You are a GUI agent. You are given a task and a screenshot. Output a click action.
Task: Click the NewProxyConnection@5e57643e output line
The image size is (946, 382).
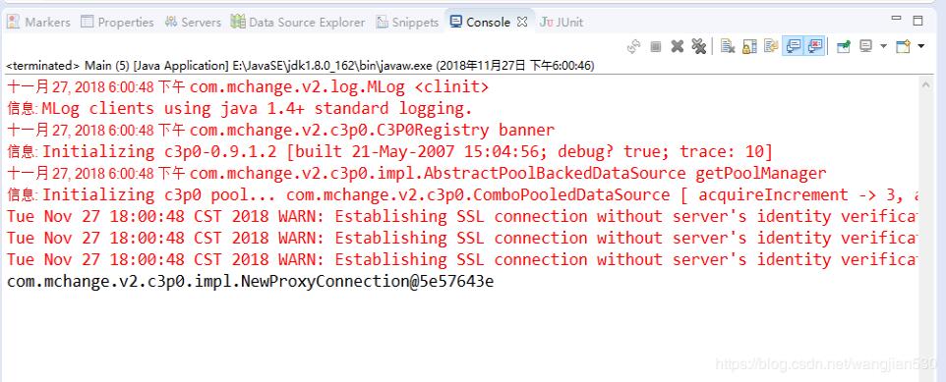(250, 282)
